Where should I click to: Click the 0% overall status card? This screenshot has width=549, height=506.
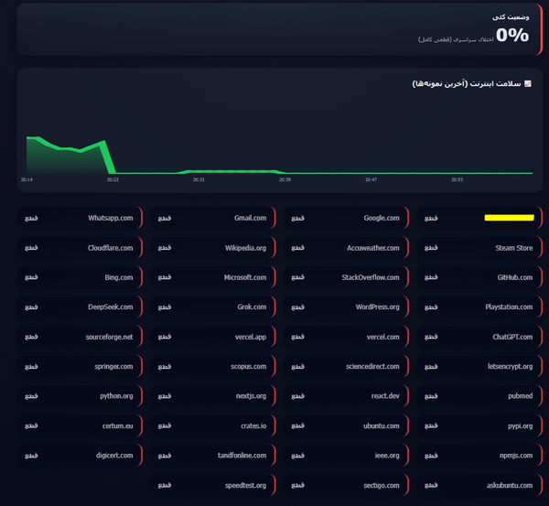pos(280,29)
